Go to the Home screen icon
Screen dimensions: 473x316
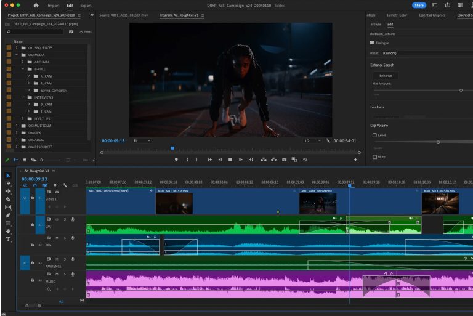tap(36, 5)
